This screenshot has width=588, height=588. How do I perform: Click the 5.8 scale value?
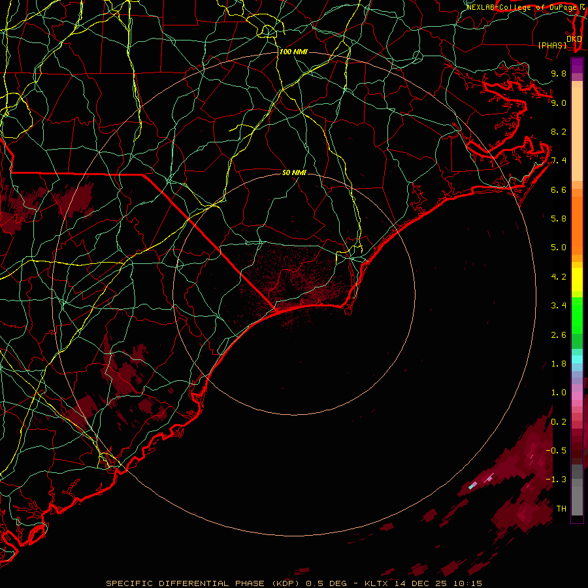(559, 219)
